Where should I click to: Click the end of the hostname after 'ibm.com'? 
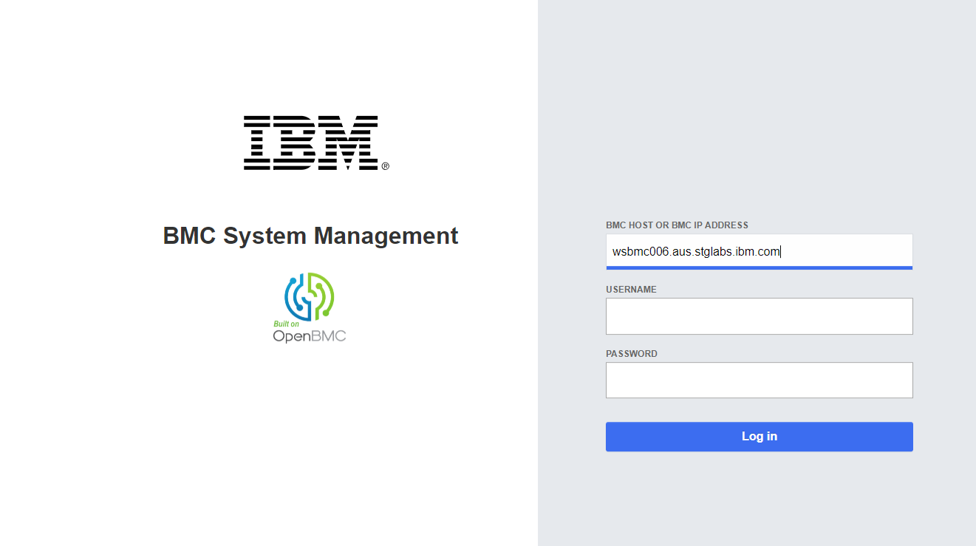click(x=782, y=251)
